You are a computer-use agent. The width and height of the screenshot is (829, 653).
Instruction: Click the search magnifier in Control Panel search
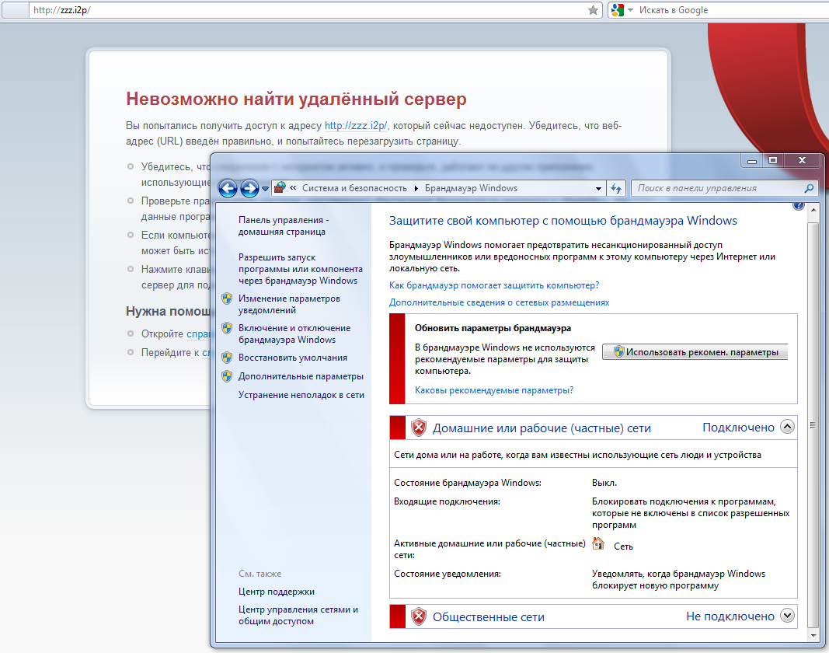click(809, 188)
